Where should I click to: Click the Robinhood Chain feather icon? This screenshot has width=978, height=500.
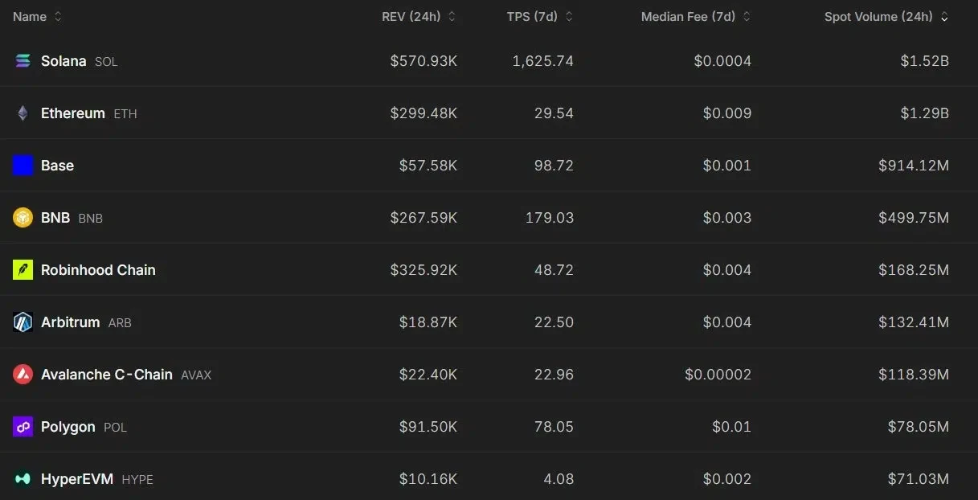[23, 270]
